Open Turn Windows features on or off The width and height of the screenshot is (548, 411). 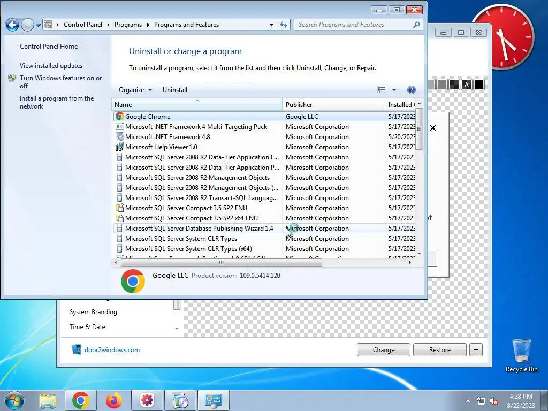tap(61, 82)
